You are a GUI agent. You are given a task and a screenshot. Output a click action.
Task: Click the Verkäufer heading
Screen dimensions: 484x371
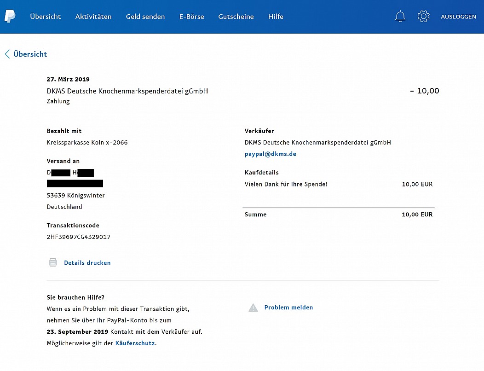(x=259, y=131)
